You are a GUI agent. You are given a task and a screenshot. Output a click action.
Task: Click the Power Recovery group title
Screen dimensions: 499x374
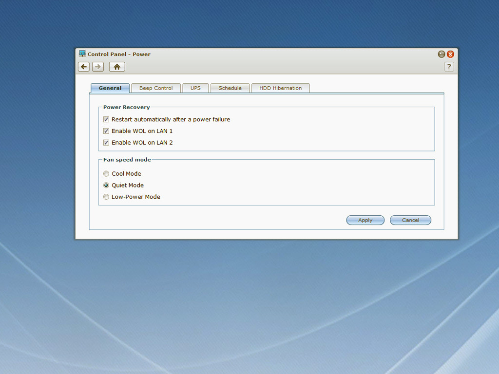tap(126, 107)
